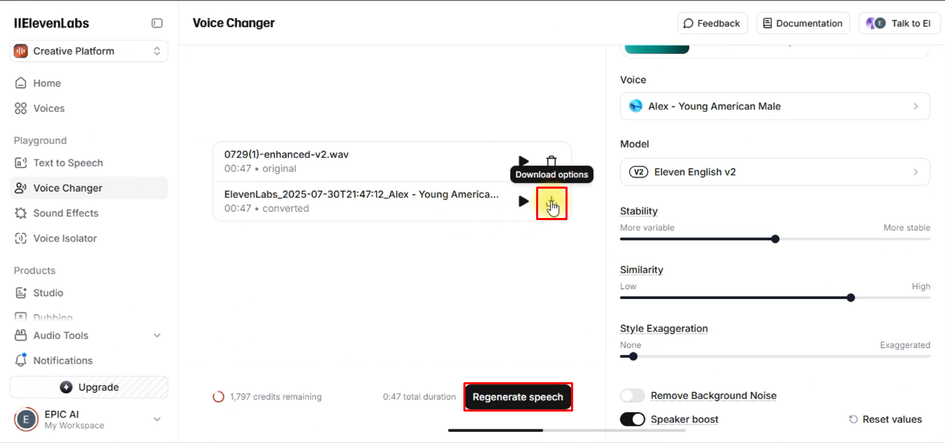Screen dimensions: 945x443
Task: Delete the original audio with trash icon
Action: pyautogui.click(x=551, y=161)
